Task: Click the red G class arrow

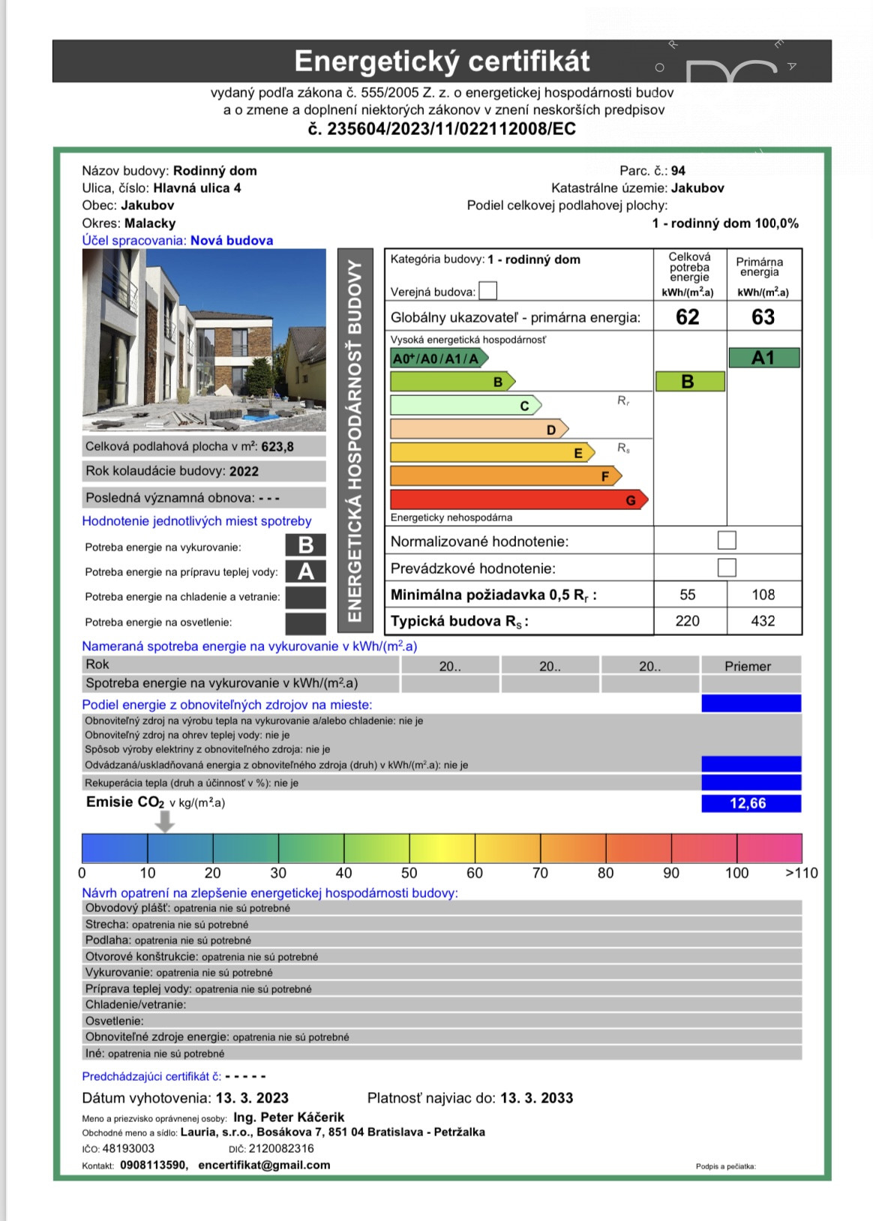Action: (520, 499)
